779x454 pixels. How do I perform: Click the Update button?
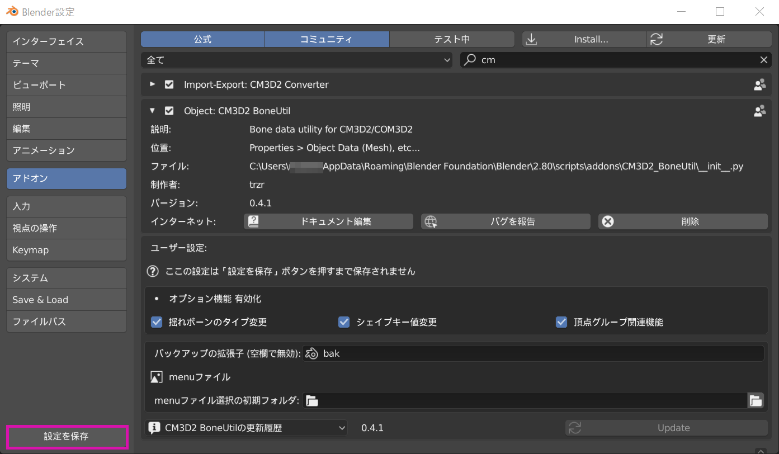667,428
